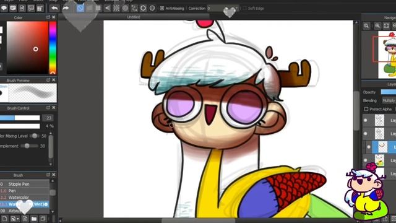Select the Snap Off icon highlighted in blue
This screenshot has width=396, height=223.
point(80,8)
